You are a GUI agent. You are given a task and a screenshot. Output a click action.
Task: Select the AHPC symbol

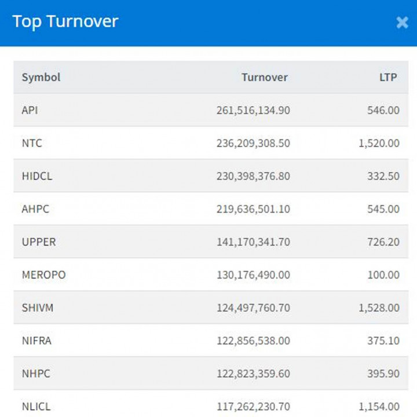click(x=35, y=209)
